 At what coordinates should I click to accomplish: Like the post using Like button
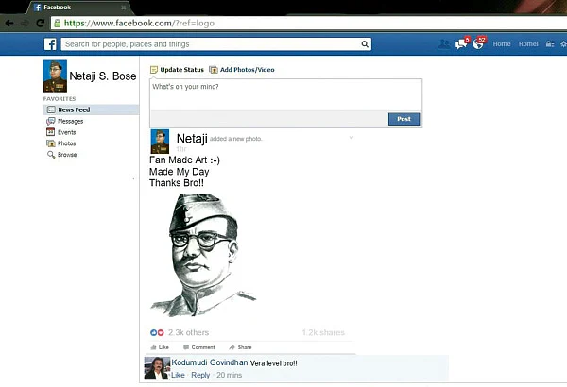pos(160,347)
